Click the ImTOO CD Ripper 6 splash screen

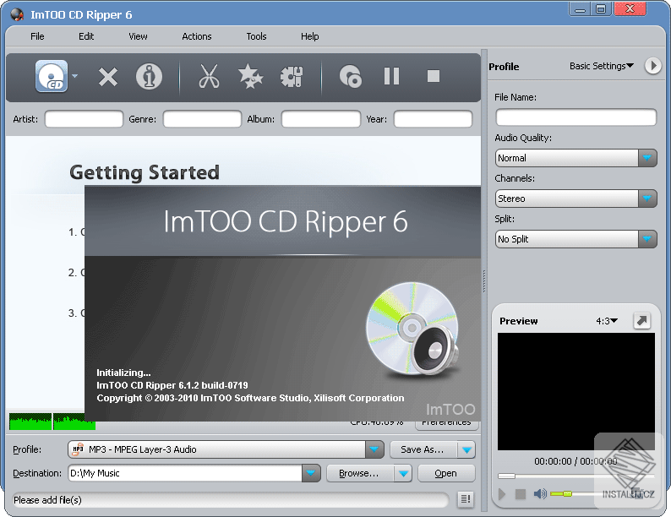282,303
